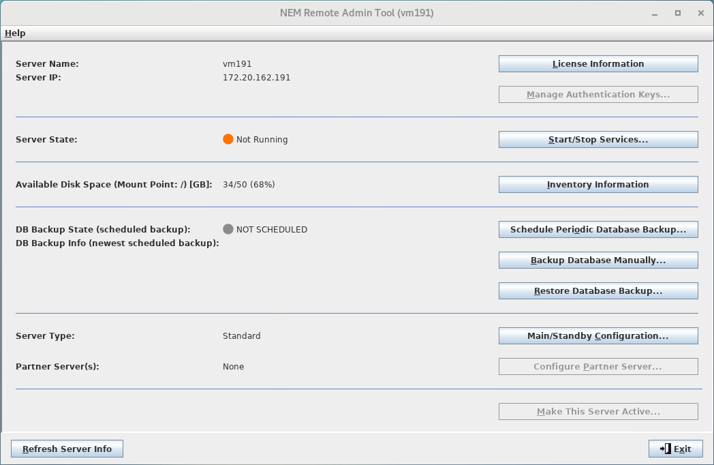This screenshot has width=714, height=465.
Task: Open Schedule Periodic Database Backup
Action: [598, 229]
